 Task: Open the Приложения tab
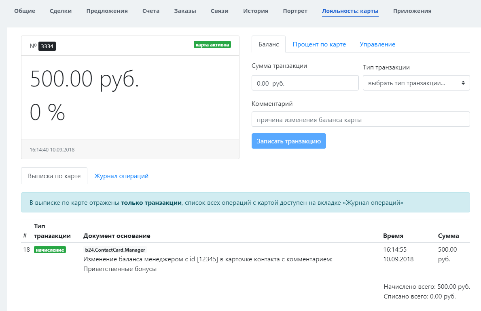pos(412,11)
